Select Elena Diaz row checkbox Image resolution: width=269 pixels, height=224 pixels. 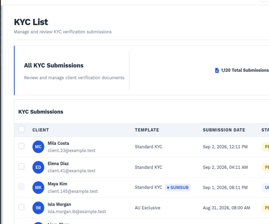click(22, 166)
